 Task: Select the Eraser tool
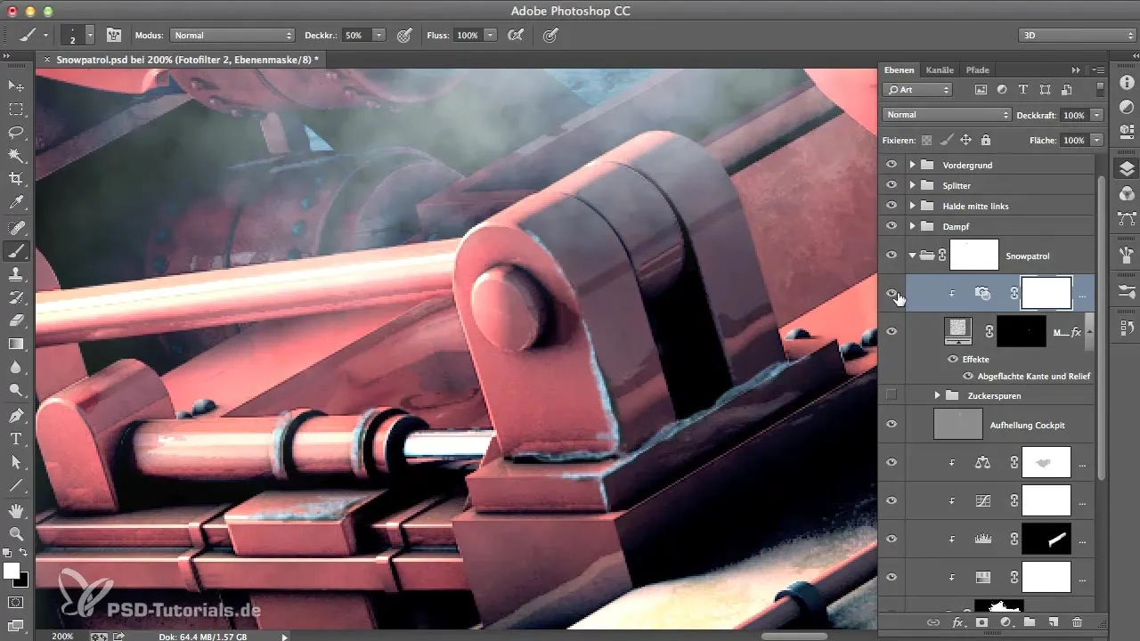15,320
